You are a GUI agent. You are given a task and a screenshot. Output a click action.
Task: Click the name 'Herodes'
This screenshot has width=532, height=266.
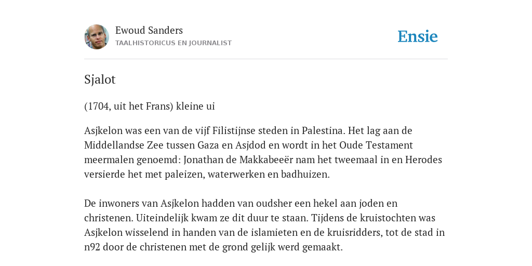[x=423, y=160]
